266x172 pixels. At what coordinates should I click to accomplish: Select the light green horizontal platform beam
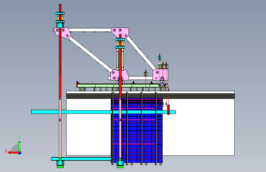click(122, 86)
